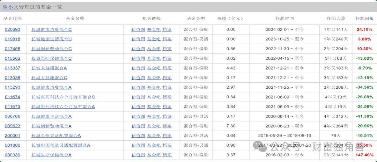Image resolution: width=377 pixels, height=162 pixels.
Task: Open fund 长城大健康混合A
Action: (49, 68)
